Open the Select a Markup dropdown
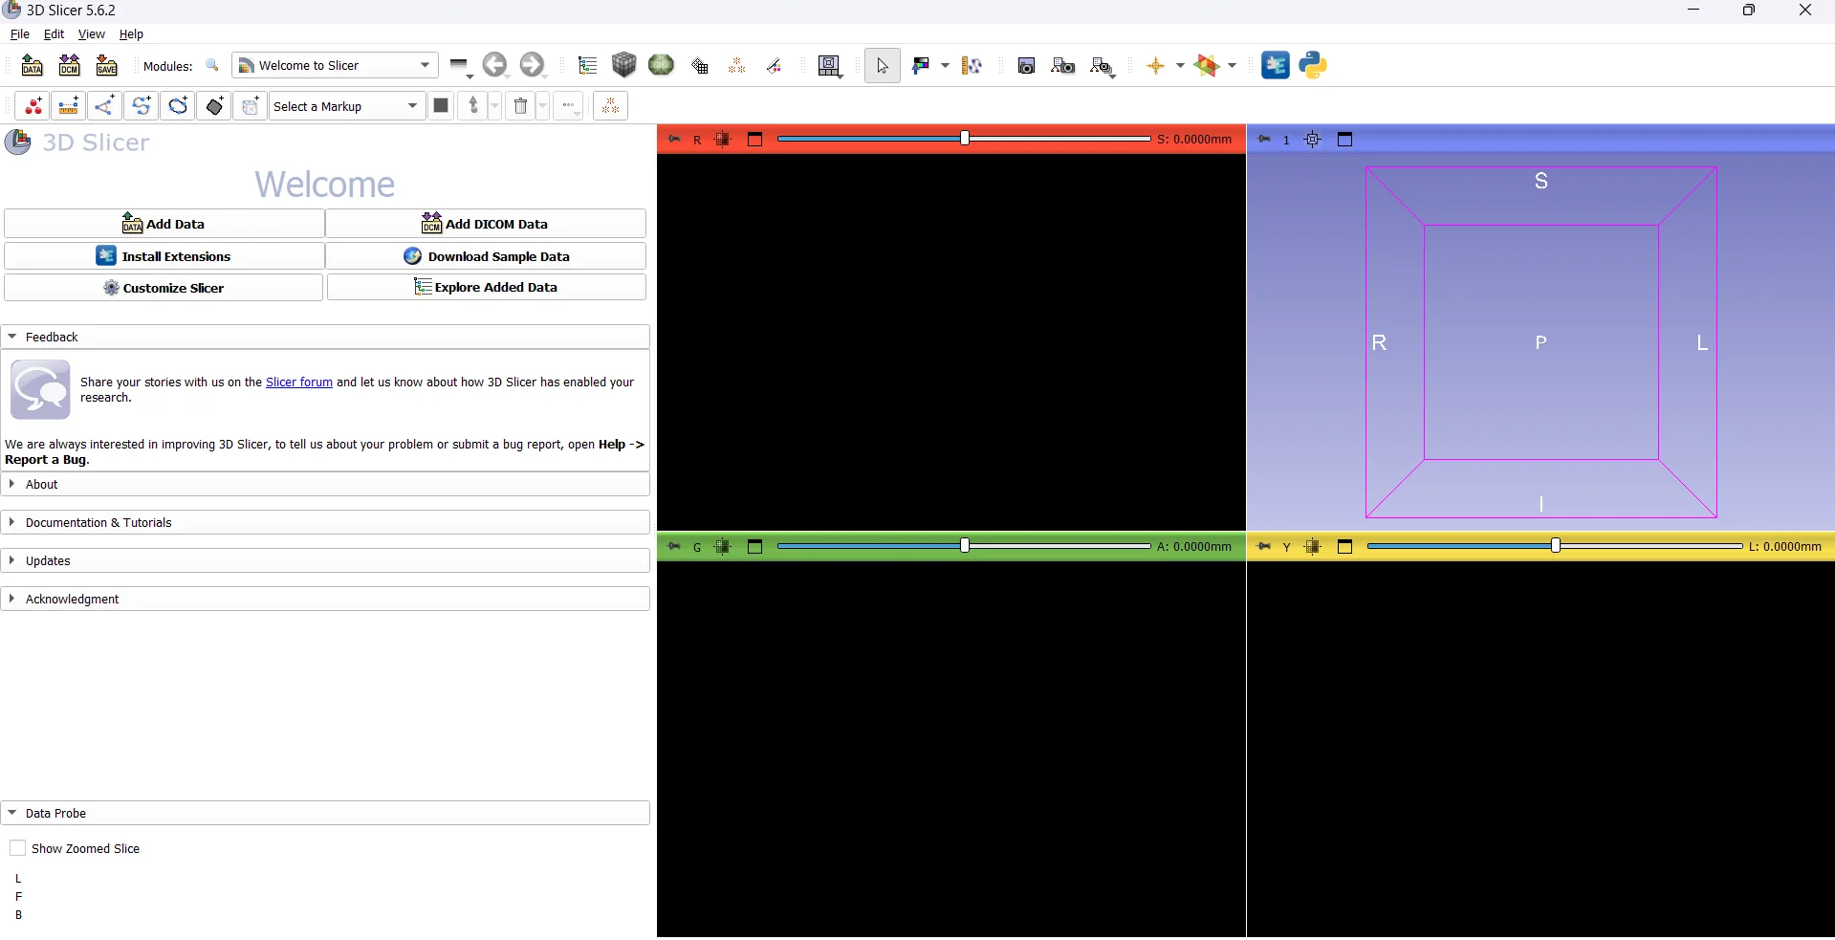 [346, 105]
